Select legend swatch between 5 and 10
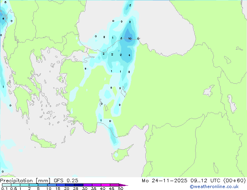Viewport: 247px width, 190px height. pos(42,185)
